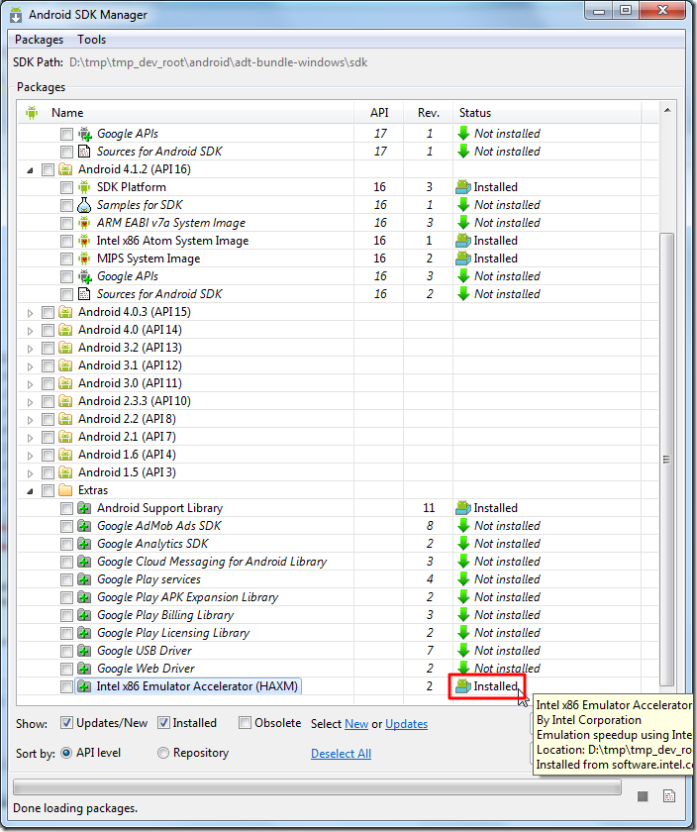The image size is (697, 832).
Task: Check the Google Play services checkbox
Action: point(66,580)
